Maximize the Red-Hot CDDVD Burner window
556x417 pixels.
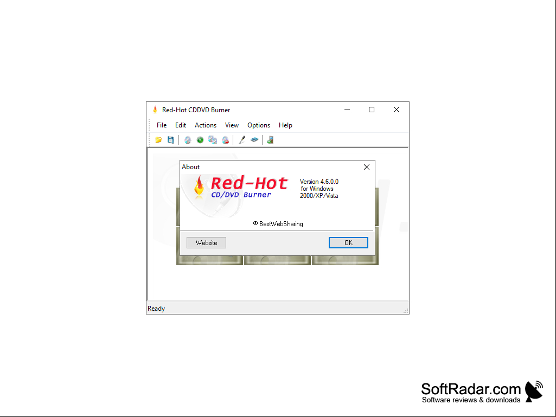[372, 110]
